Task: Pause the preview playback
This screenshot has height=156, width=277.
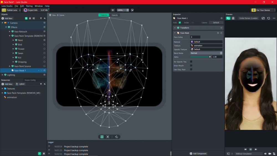Action: [x=250, y=149]
